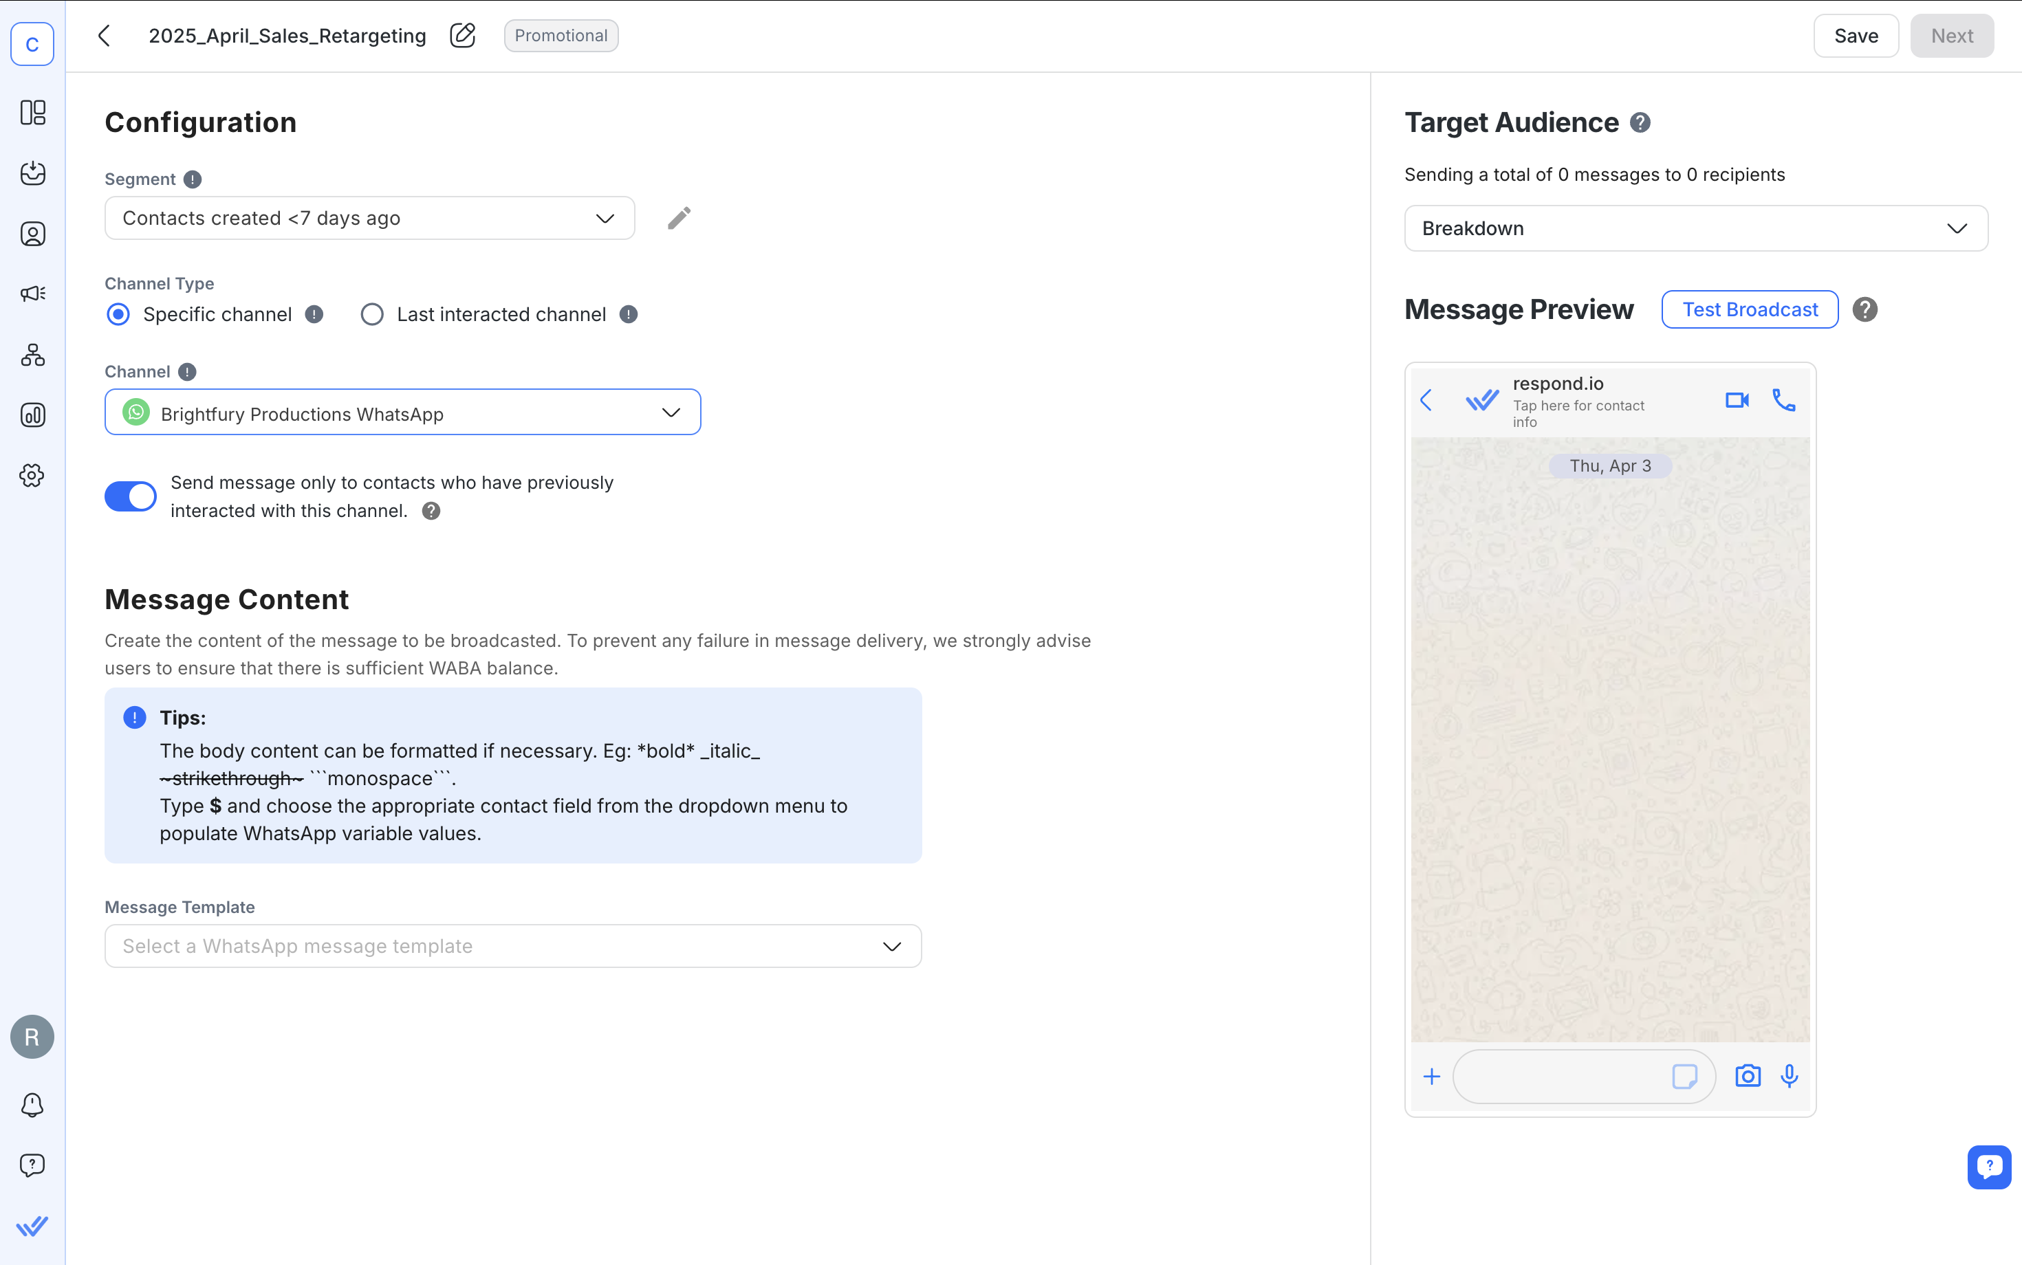Open notifications bell icon

tap(32, 1104)
